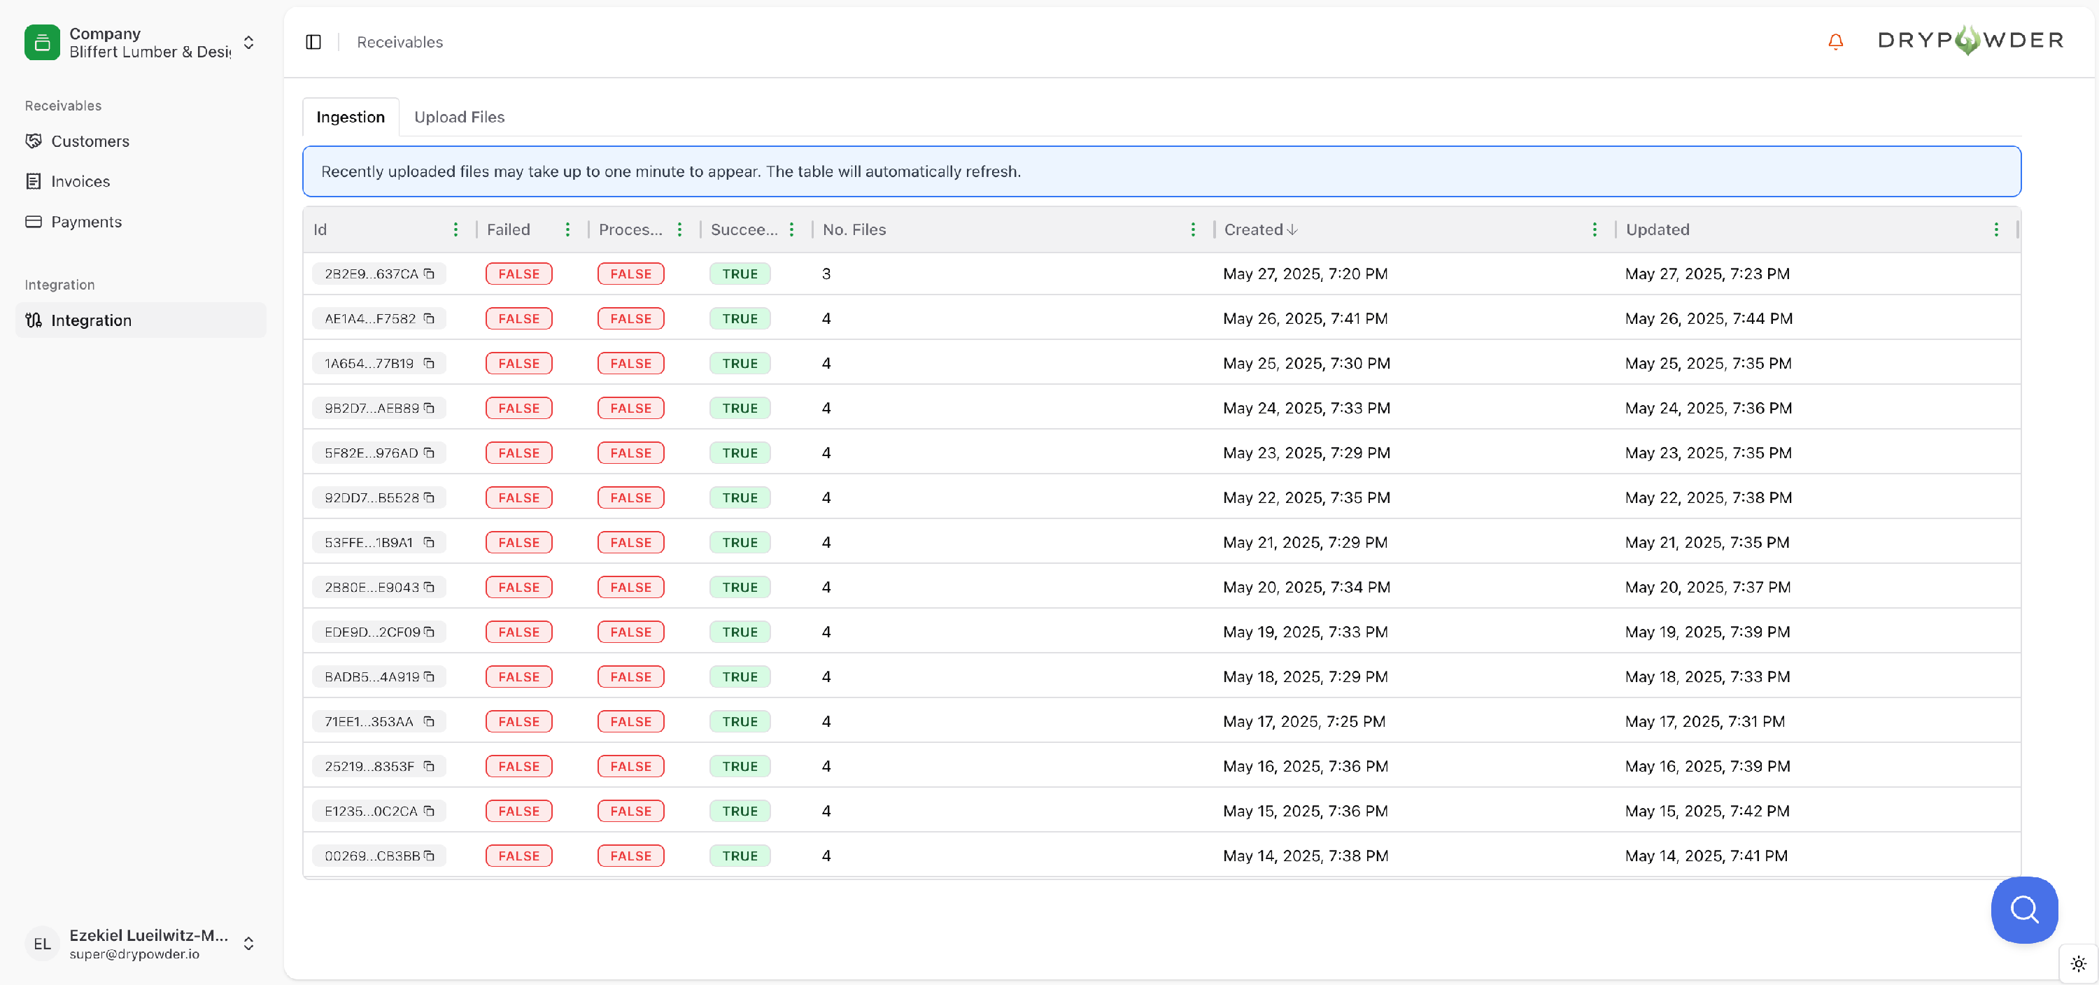
Task: Copy ID EDE9D...2CF09
Action: pos(430,632)
